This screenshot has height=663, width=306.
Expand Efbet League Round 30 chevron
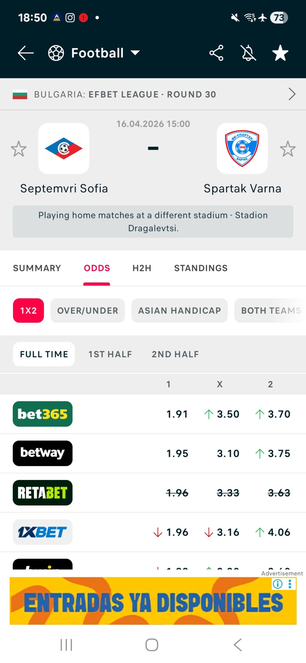click(292, 94)
